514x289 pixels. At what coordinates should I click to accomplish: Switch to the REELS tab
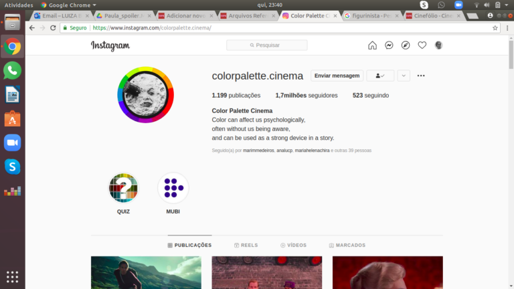coord(246,245)
